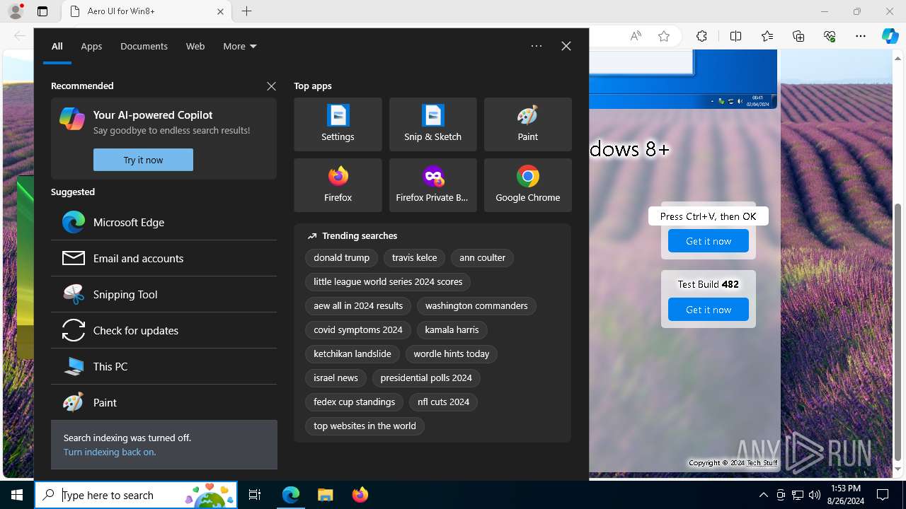
Task: Open Edge Settings and more menu
Action: 861,36
